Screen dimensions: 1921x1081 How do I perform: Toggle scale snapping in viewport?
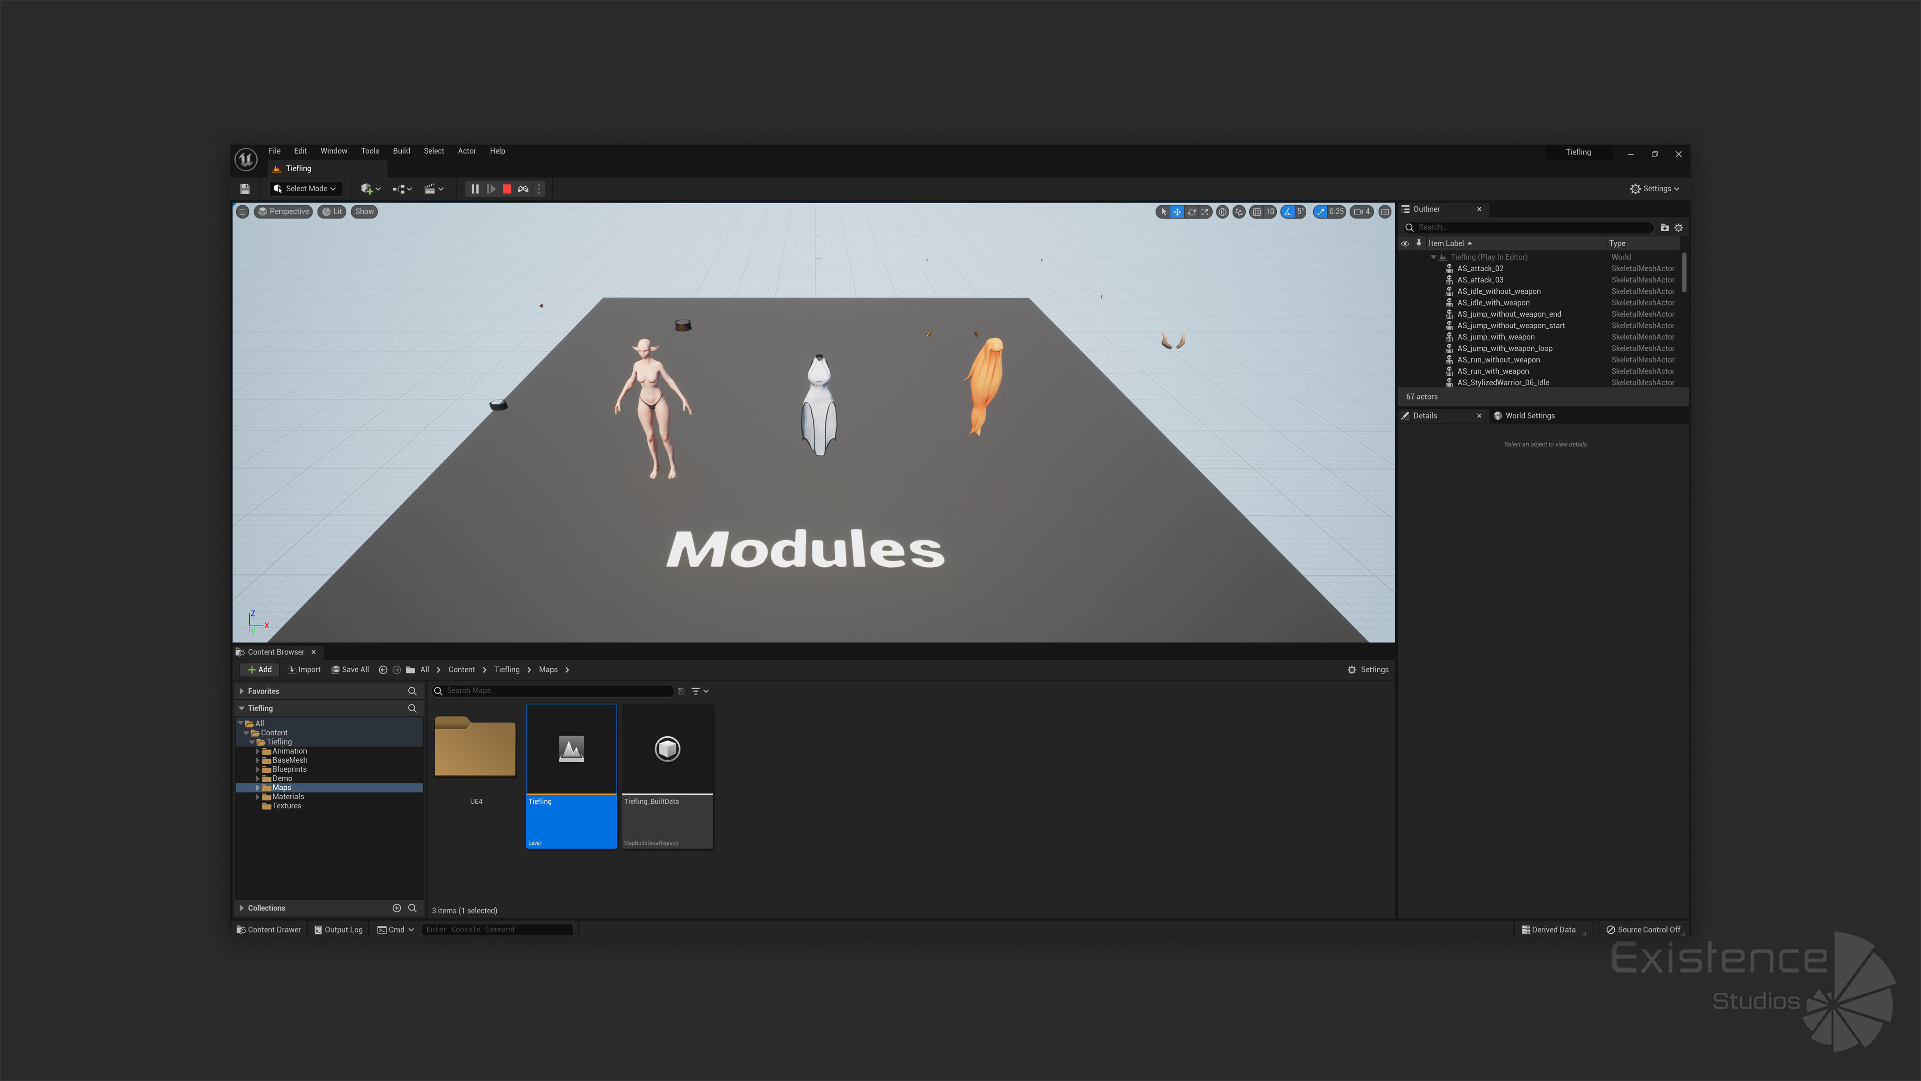(1321, 212)
